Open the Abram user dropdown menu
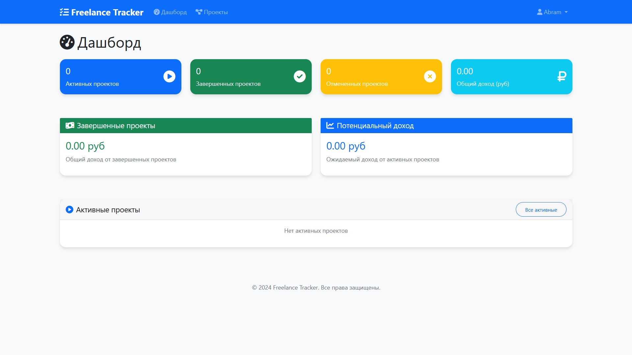632x355 pixels. 552,12
